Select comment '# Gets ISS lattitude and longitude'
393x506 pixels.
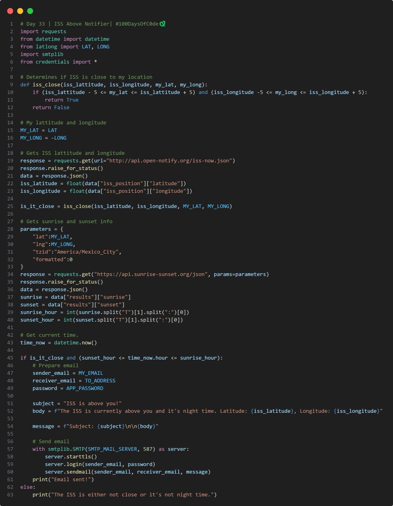(72, 153)
